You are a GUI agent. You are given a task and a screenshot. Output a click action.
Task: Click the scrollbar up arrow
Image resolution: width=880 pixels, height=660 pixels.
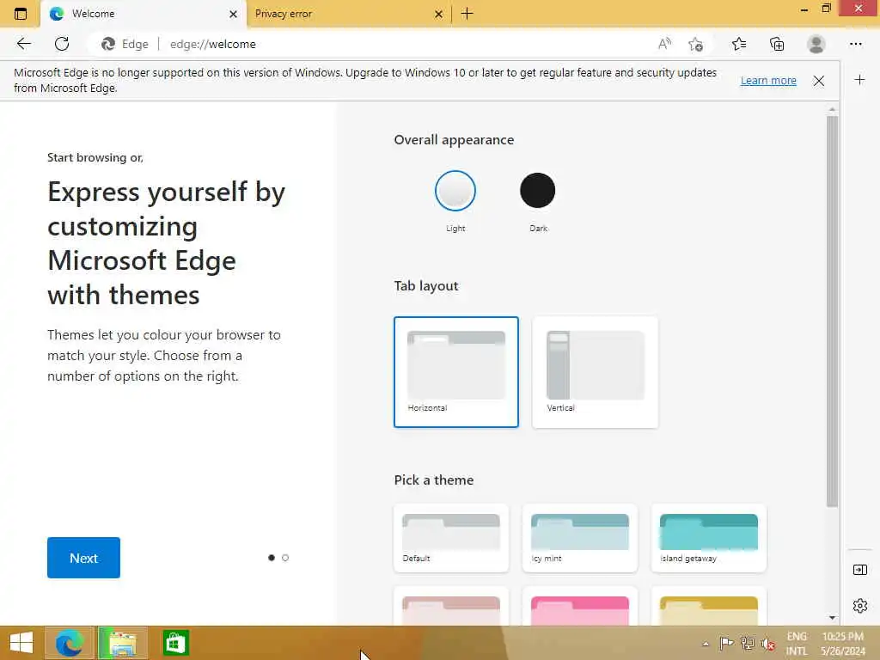pyautogui.click(x=832, y=109)
